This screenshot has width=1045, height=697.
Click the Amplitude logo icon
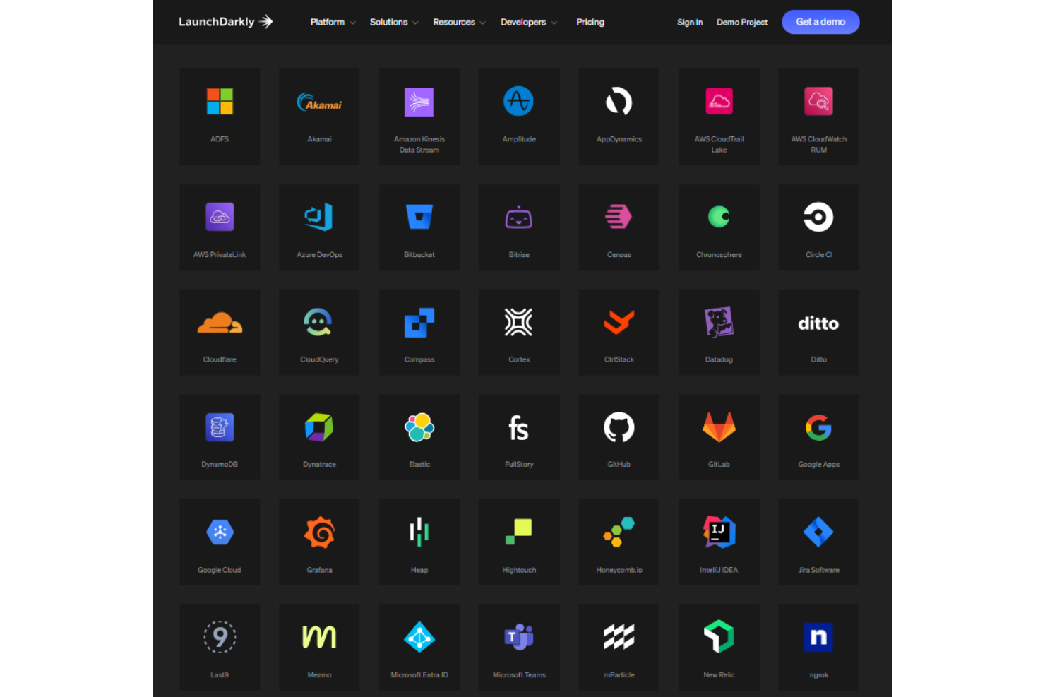click(x=519, y=101)
